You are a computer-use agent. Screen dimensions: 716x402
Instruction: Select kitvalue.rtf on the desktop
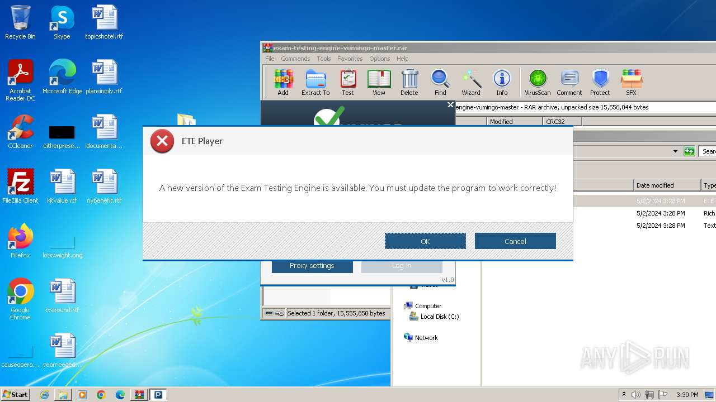pyautogui.click(x=62, y=186)
